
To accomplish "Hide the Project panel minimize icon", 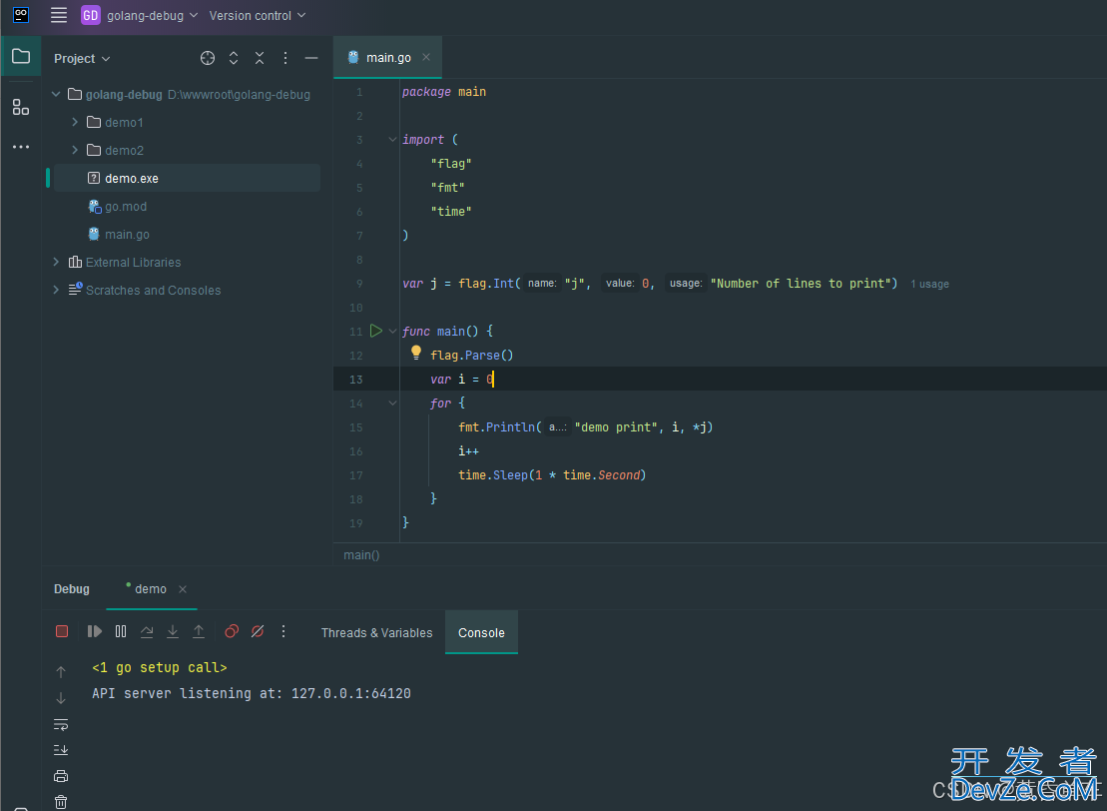I will point(311,59).
